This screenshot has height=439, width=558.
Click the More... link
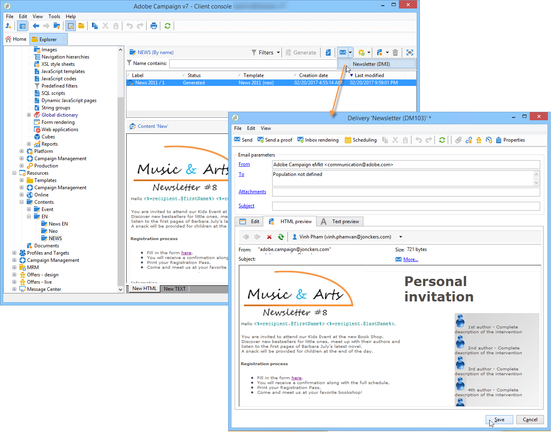pyautogui.click(x=411, y=259)
